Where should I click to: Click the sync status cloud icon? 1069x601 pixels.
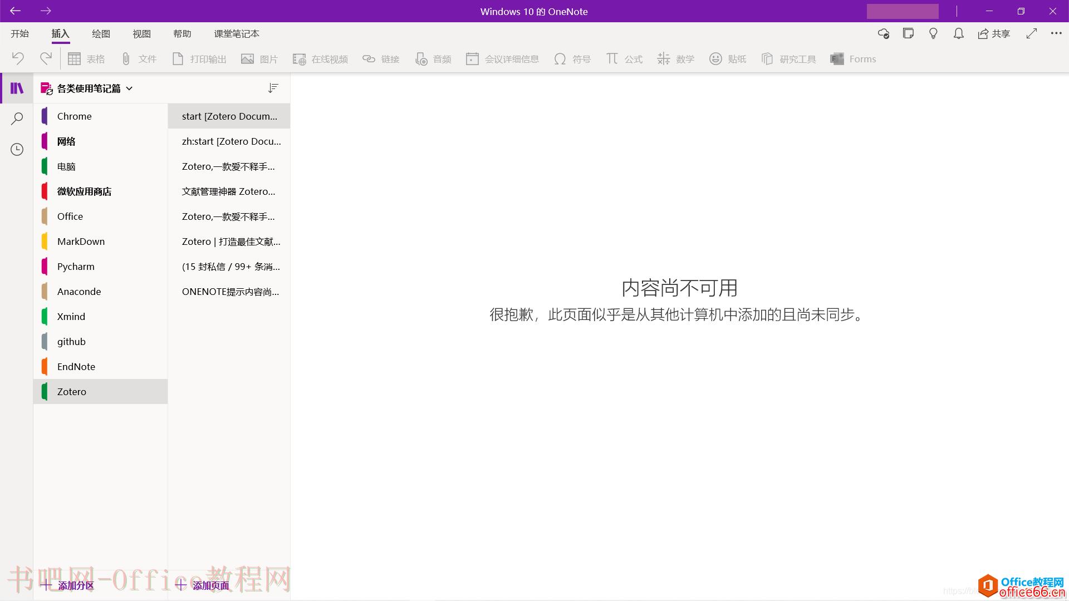[x=883, y=34]
